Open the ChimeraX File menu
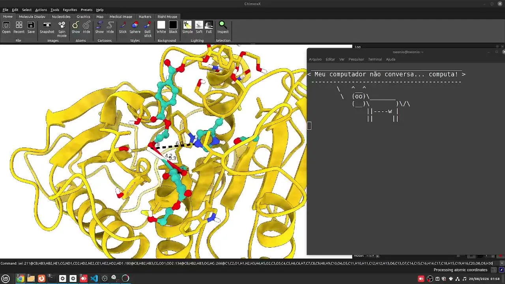The image size is (505, 284). point(6,10)
